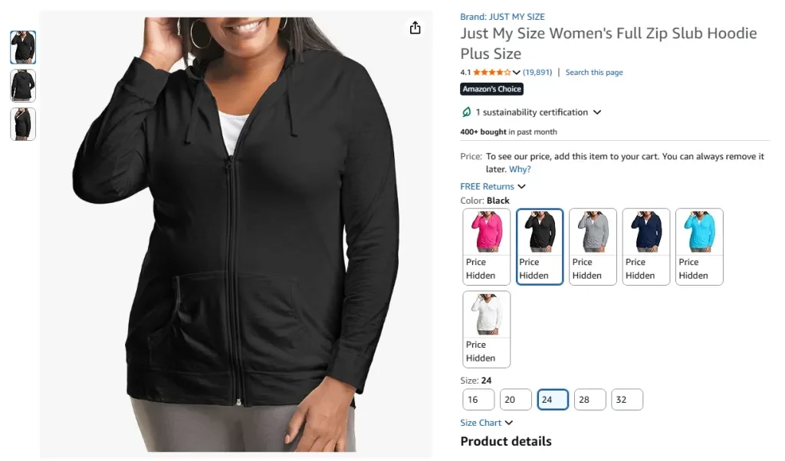Click Search this page

[594, 71]
